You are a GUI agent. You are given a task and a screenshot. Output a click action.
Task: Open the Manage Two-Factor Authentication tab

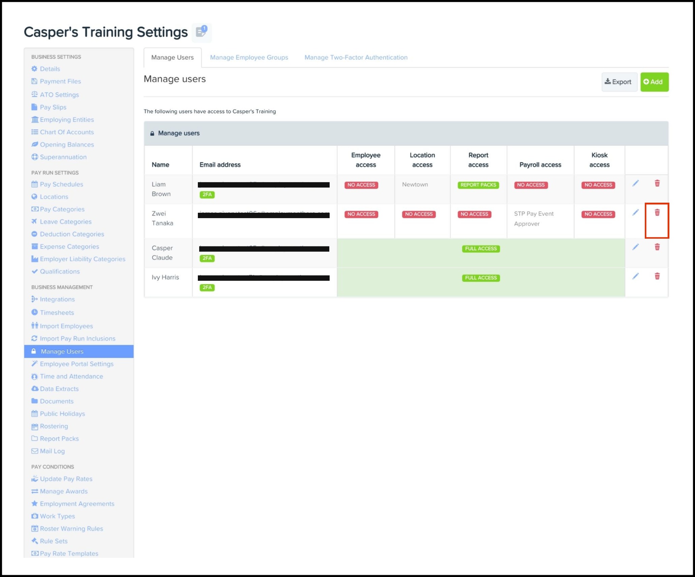[x=356, y=58]
